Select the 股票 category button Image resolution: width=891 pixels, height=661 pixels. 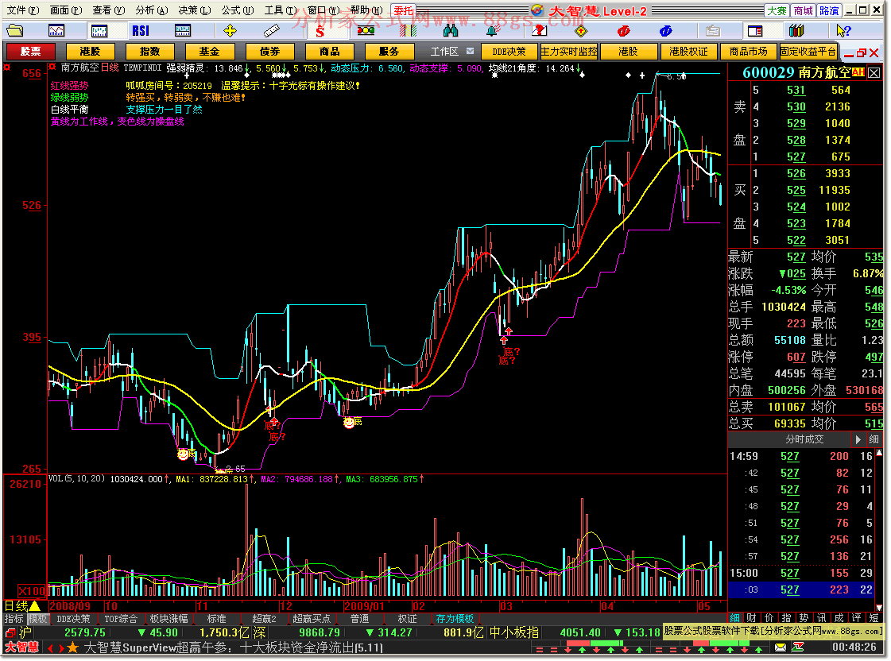[x=31, y=52]
